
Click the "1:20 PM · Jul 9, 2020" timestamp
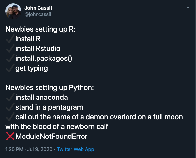pyautogui.click(x=29, y=149)
